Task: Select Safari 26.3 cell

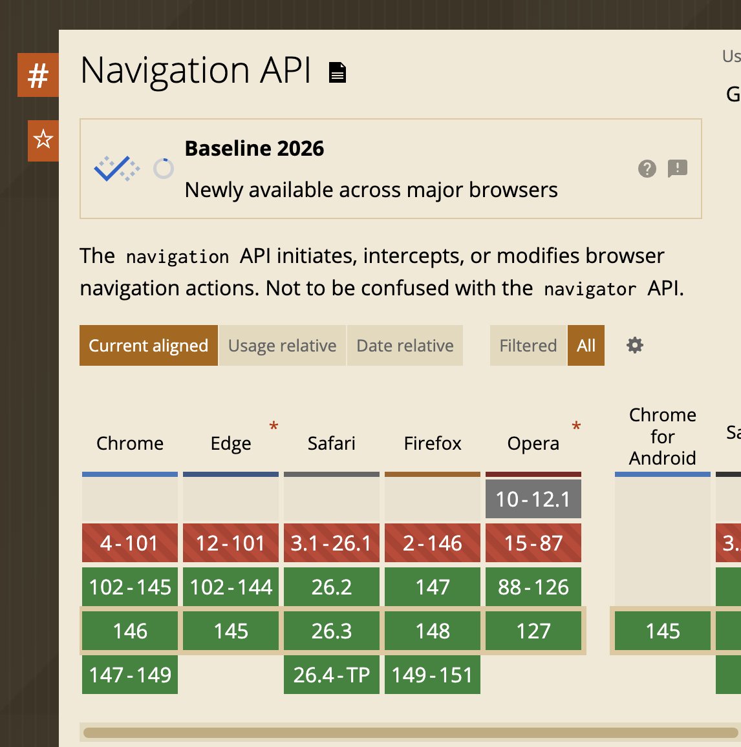Action: (332, 631)
